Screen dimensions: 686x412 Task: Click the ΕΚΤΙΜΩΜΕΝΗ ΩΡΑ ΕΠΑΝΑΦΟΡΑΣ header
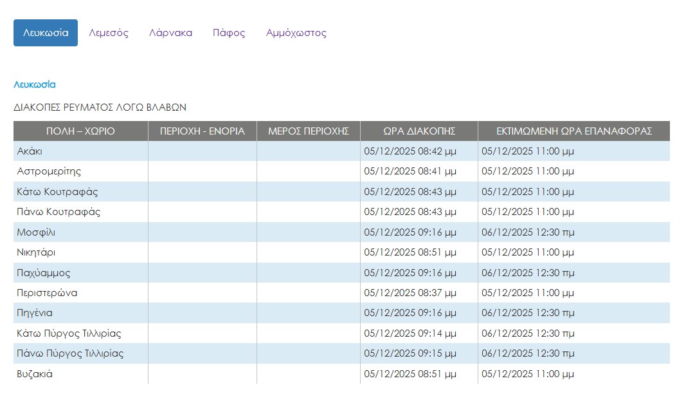pos(573,131)
